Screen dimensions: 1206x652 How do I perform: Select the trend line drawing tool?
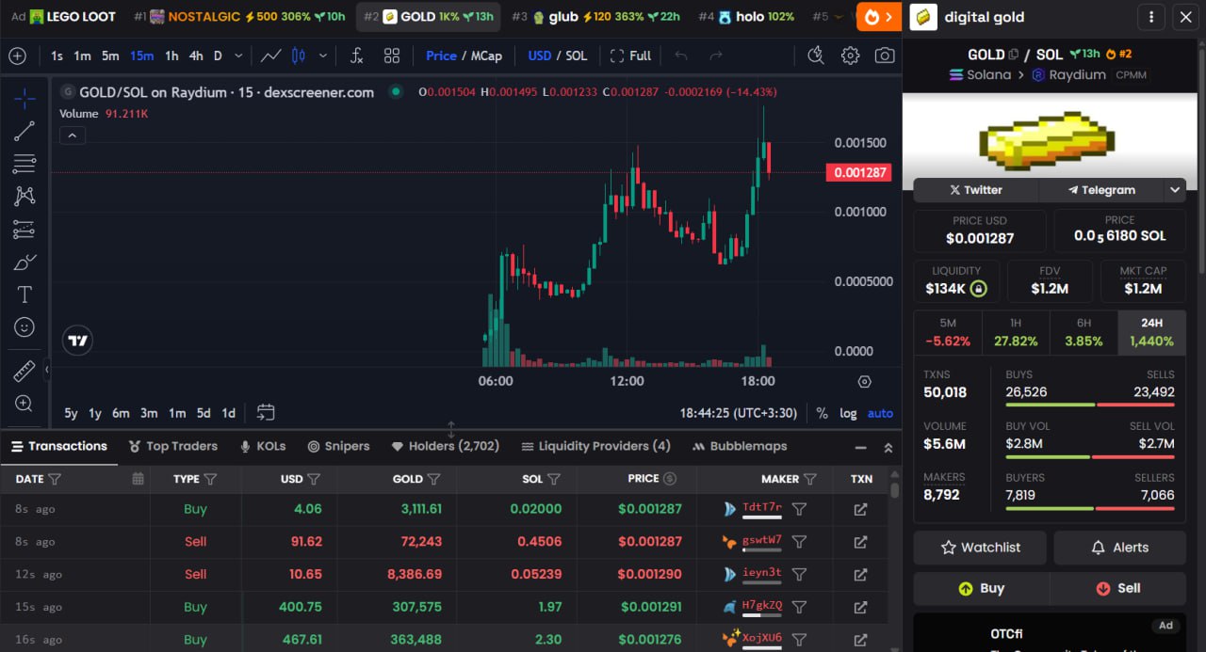(x=24, y=131)
